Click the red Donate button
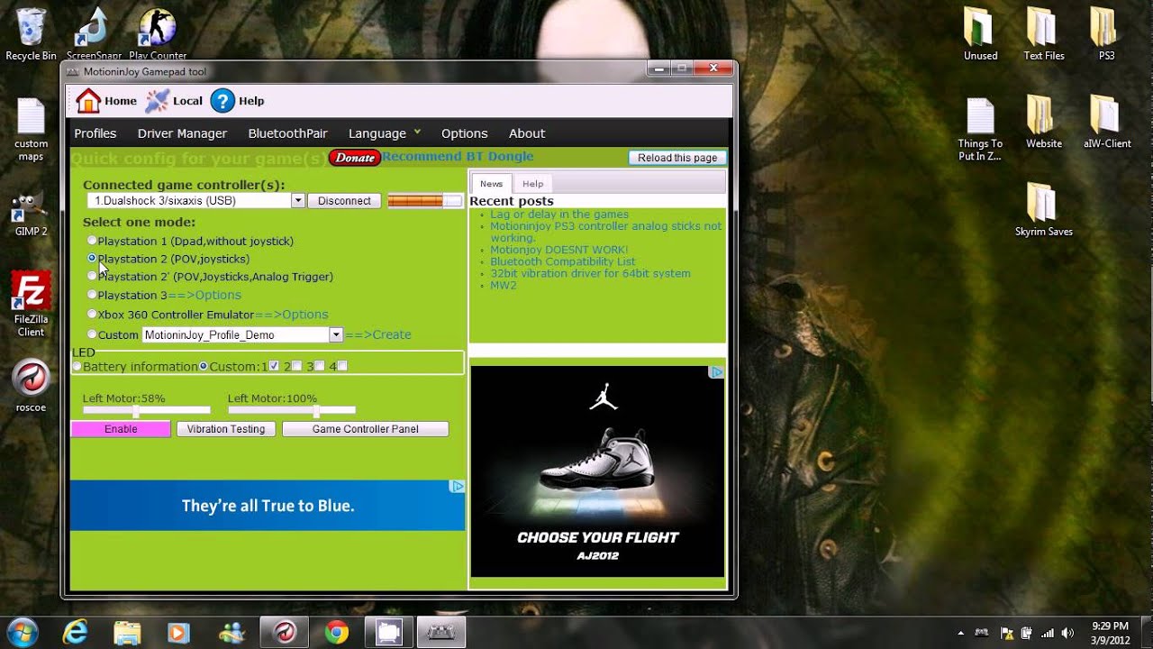 click(x=355, y=158)
